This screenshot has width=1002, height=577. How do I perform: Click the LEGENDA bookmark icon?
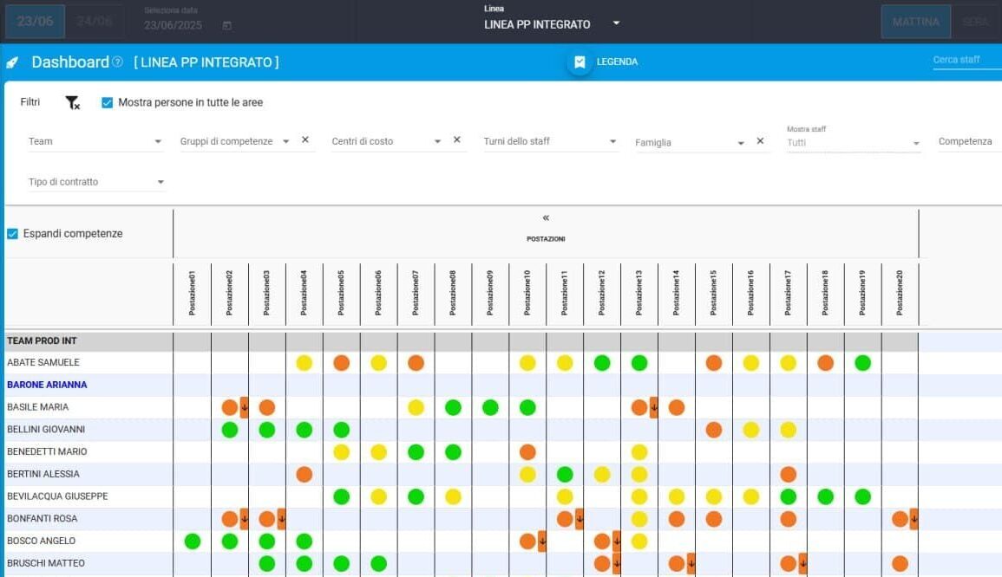[x=580, y=62]
